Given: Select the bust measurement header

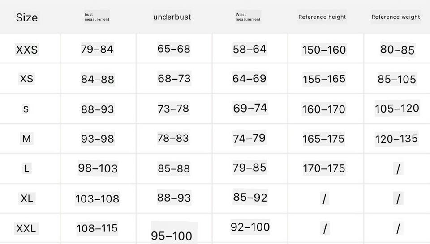Looking at the screenshot, I should tap(97, 17).
